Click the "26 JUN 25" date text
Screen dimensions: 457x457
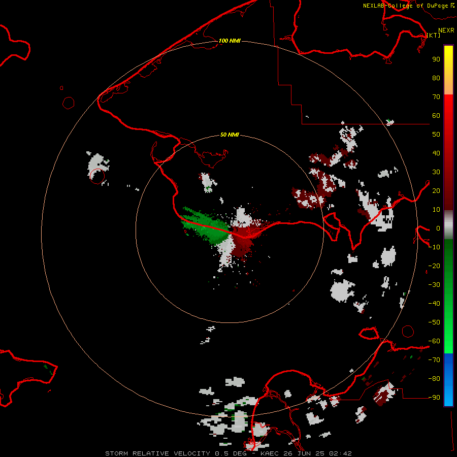pyautogui.click(x=304, y=453)
